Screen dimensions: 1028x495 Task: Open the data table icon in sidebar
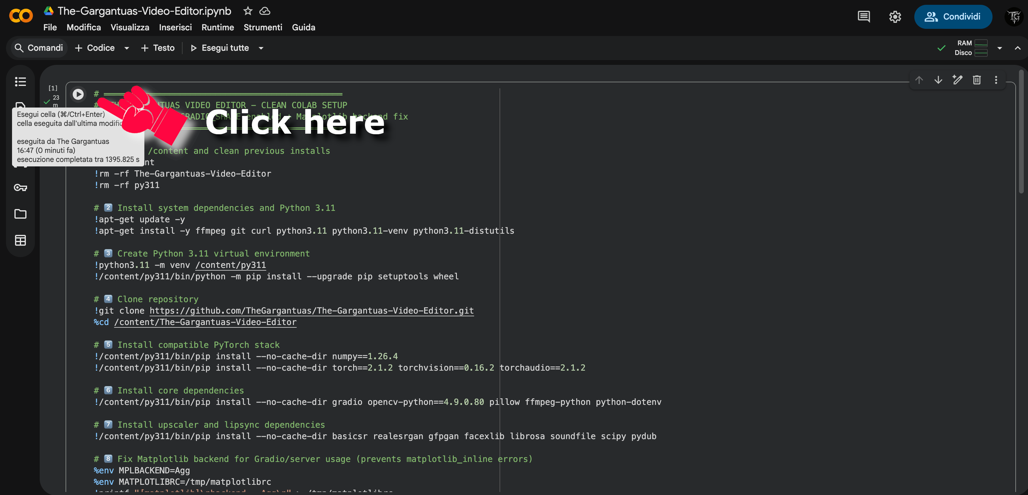20,240
